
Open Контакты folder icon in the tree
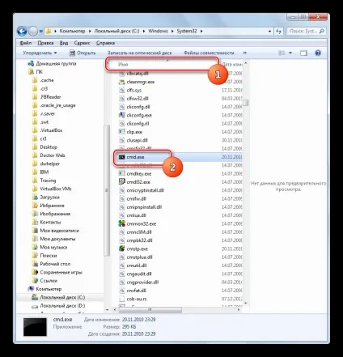coord(35,223)
